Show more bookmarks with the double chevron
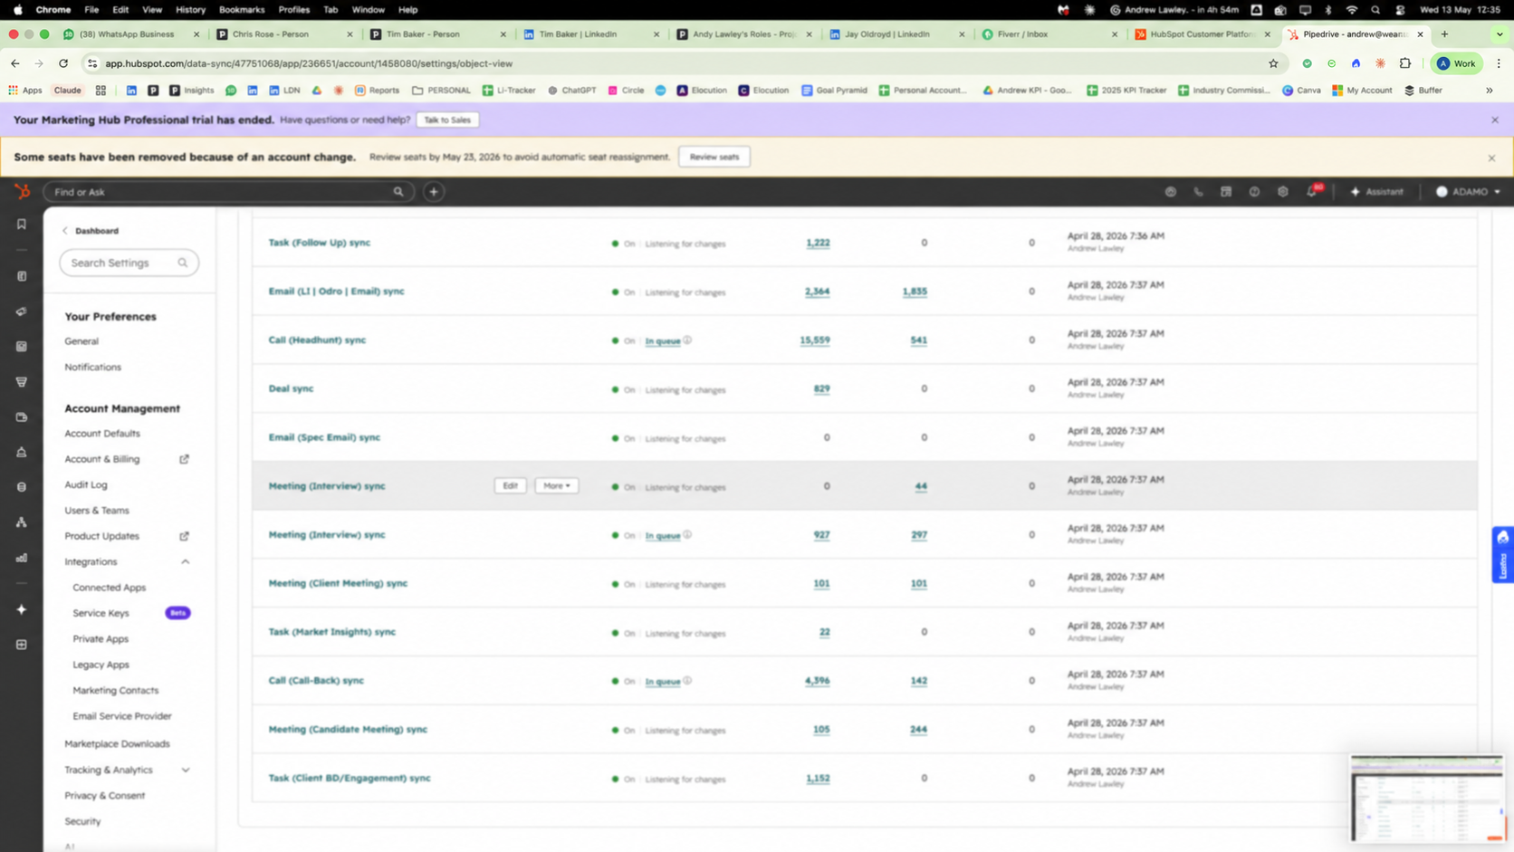This screenshot has width=1514, height=852. (1490, 91)
